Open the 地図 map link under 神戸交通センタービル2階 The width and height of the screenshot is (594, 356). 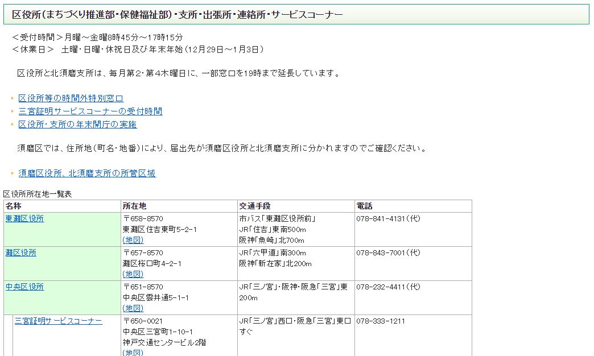click(x=133, y=353)
